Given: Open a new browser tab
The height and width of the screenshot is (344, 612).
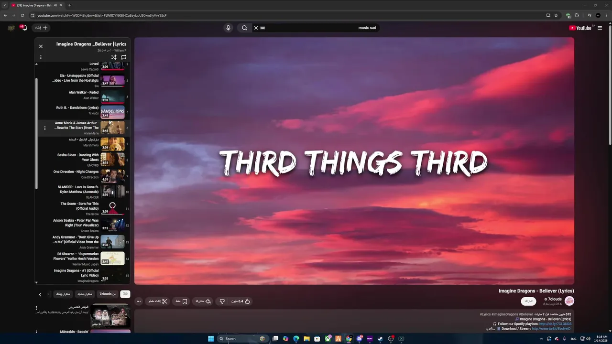Looking at the screenshot, I should pos(69,5).
